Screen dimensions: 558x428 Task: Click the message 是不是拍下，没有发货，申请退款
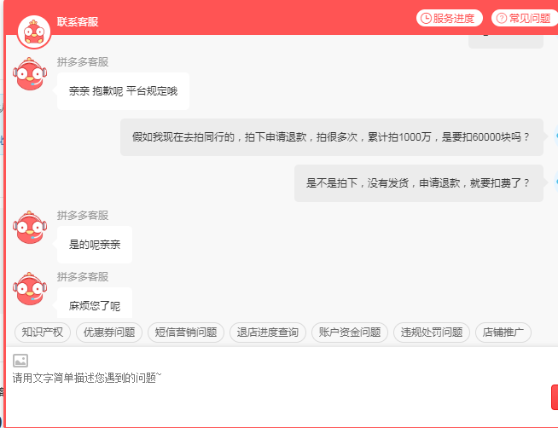point(418,183)
